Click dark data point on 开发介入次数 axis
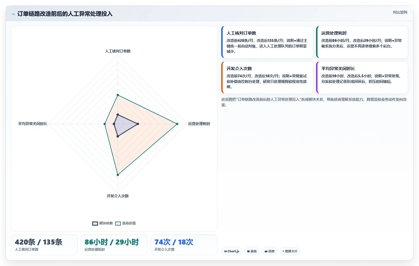The width and height of the screenshot is (419, 266). (118, 136)
